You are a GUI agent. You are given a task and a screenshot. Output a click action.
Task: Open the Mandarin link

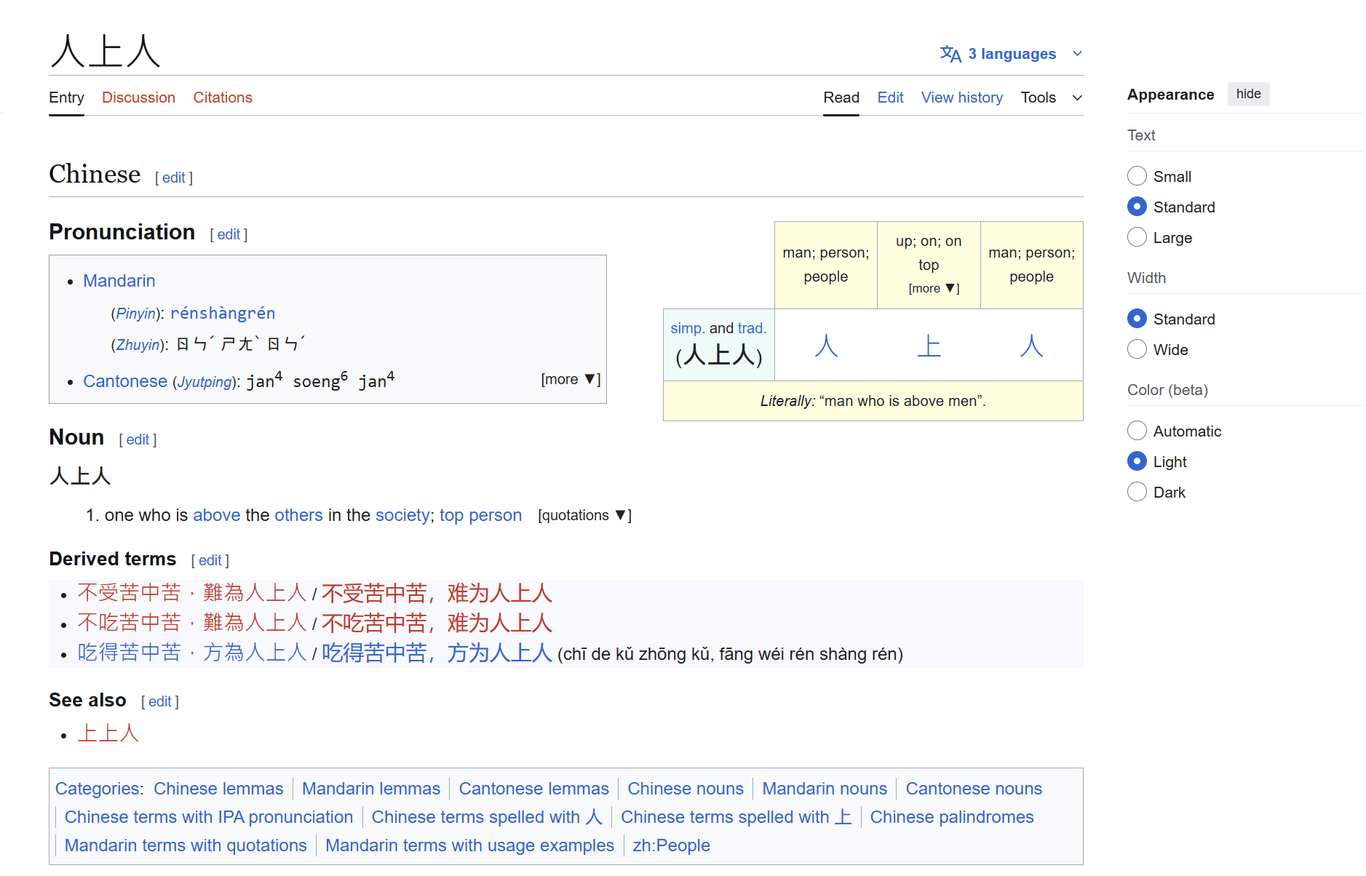coord(119,281)
